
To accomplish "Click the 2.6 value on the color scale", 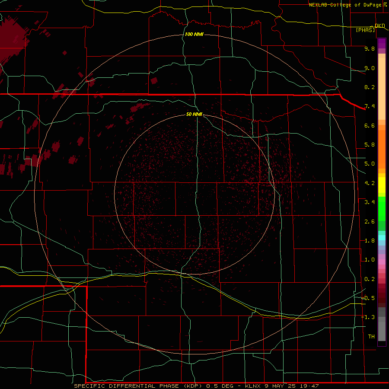I will coord(370,222).
